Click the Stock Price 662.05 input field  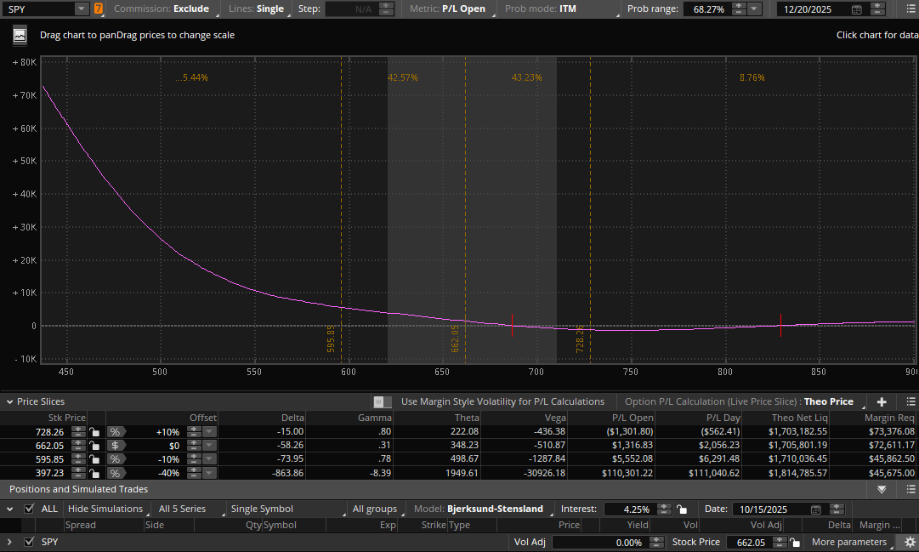point(749,542)
